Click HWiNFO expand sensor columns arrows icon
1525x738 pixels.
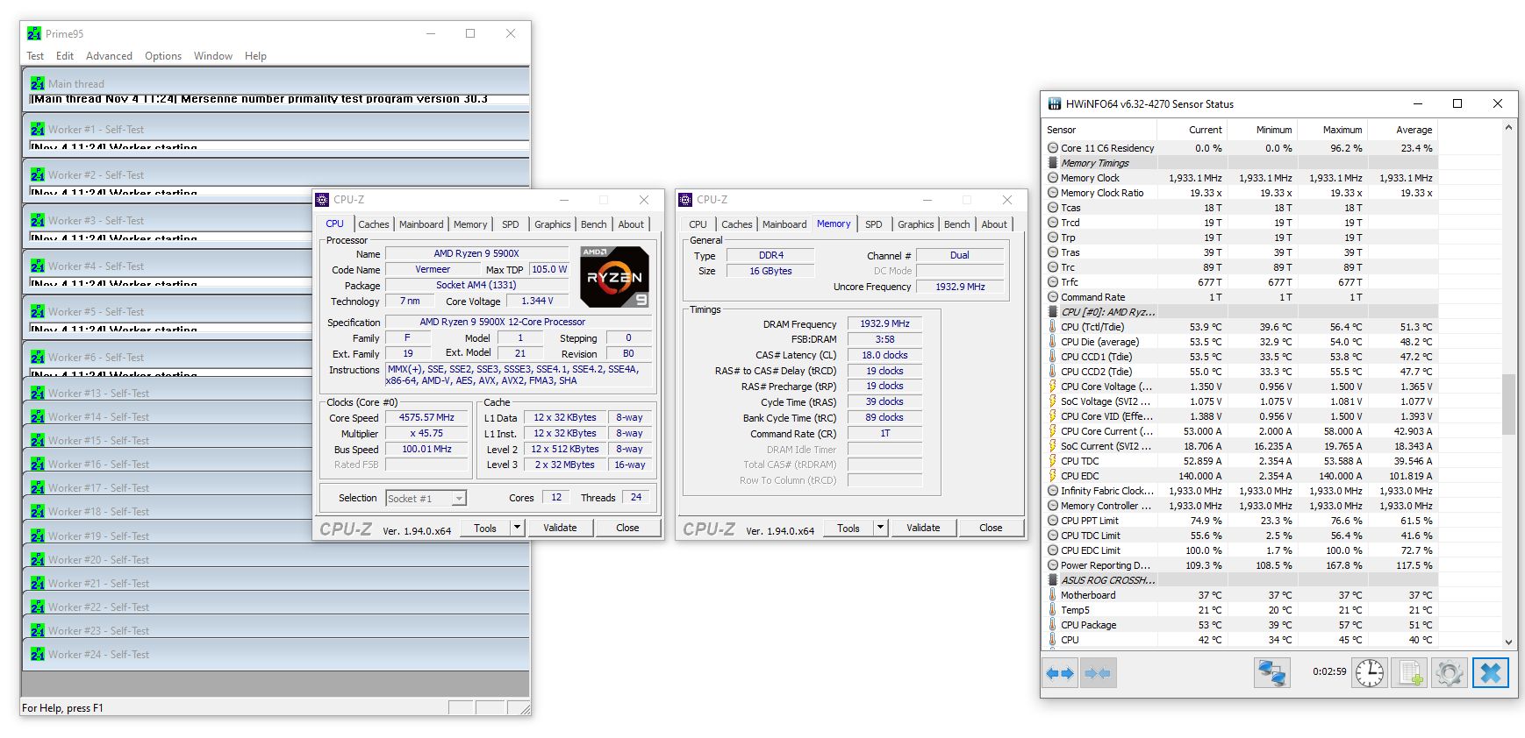(x=1060, y=673)
